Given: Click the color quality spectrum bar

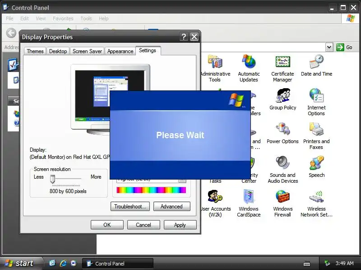Looking at the screenshot, I should 151,190.
